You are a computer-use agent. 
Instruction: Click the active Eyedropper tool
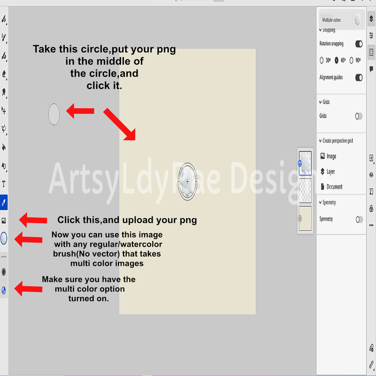[x=4, y=202]
